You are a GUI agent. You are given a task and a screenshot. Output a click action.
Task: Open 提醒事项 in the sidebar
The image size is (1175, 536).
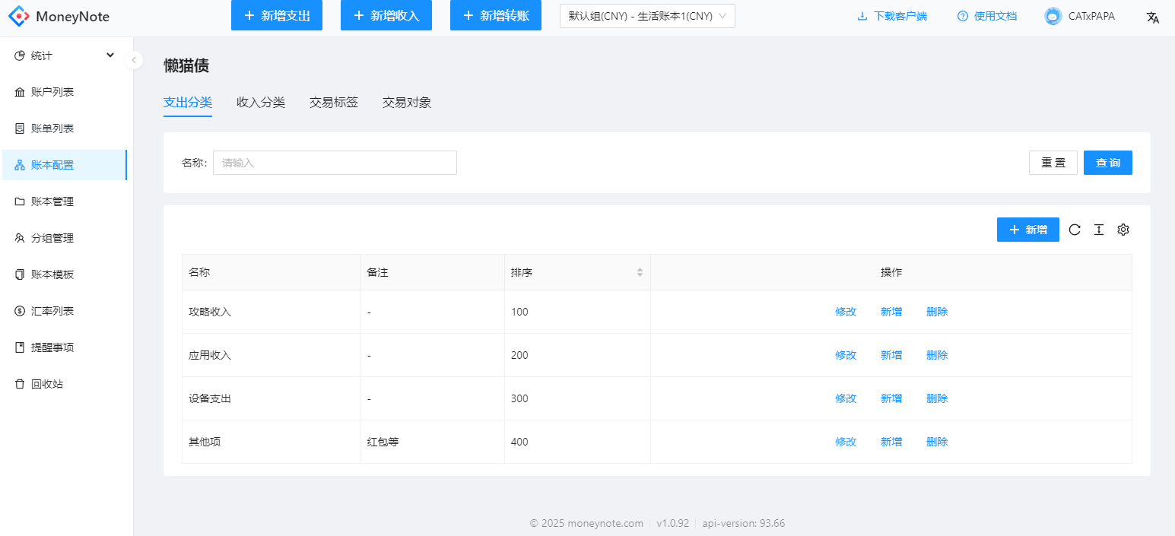click(x=65, y=347)
